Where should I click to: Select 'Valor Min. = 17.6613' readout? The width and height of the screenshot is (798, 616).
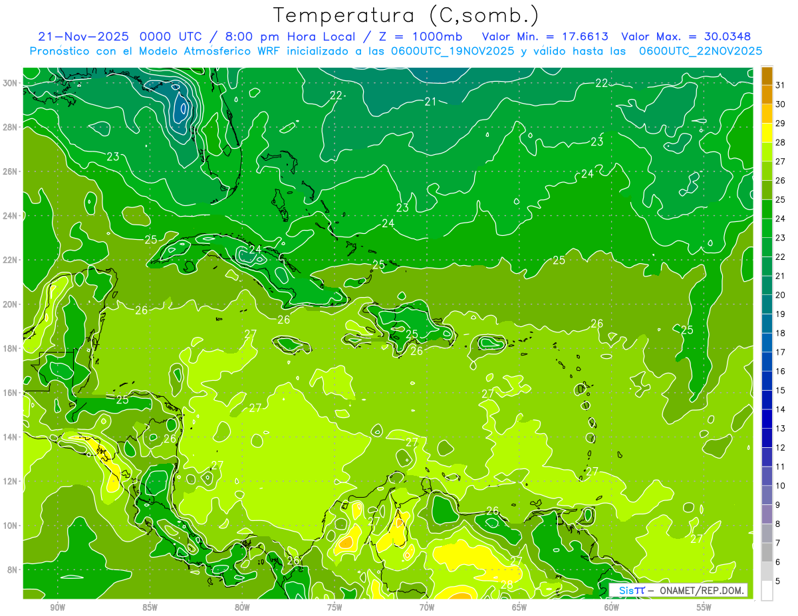pos(545,37)
